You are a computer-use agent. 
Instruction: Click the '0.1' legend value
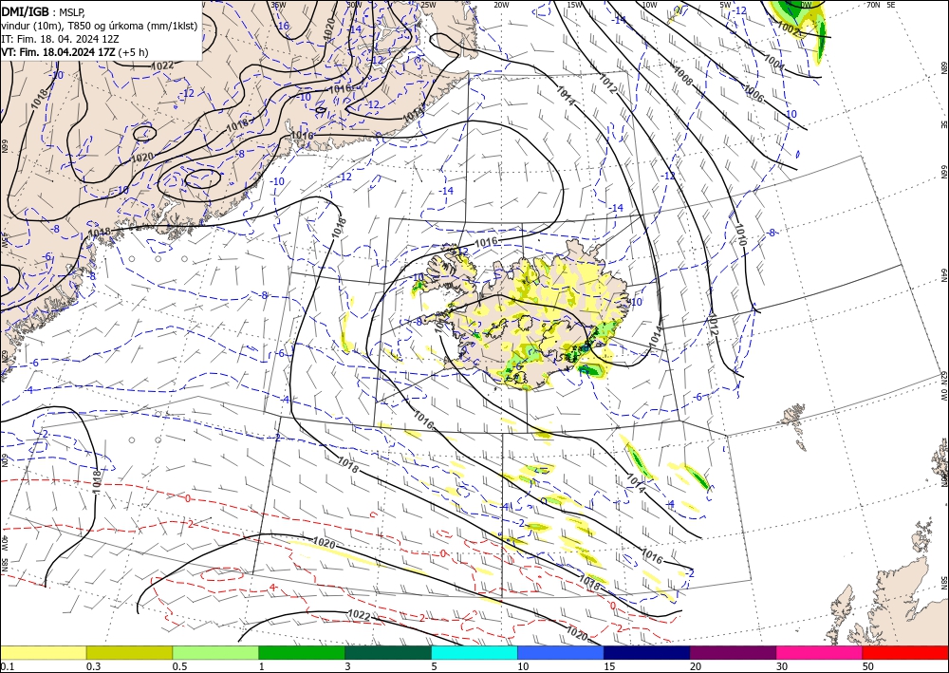(7, 666)
